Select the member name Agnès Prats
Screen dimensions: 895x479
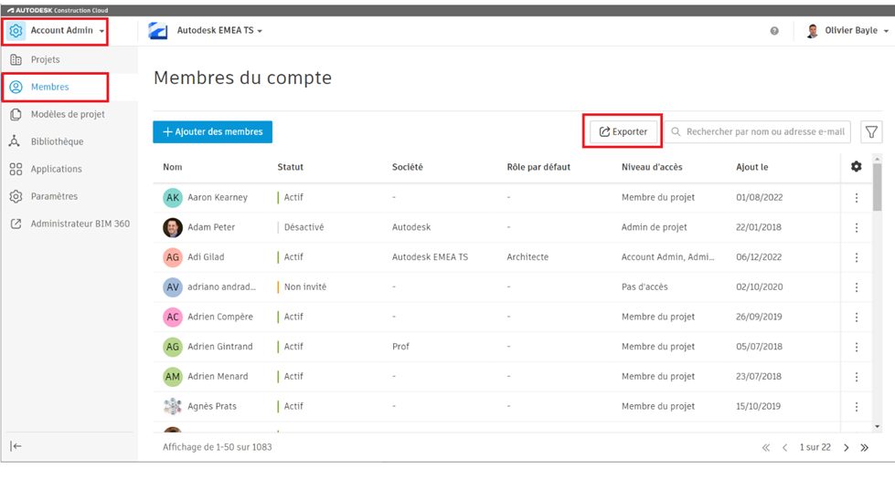point(212,406)
